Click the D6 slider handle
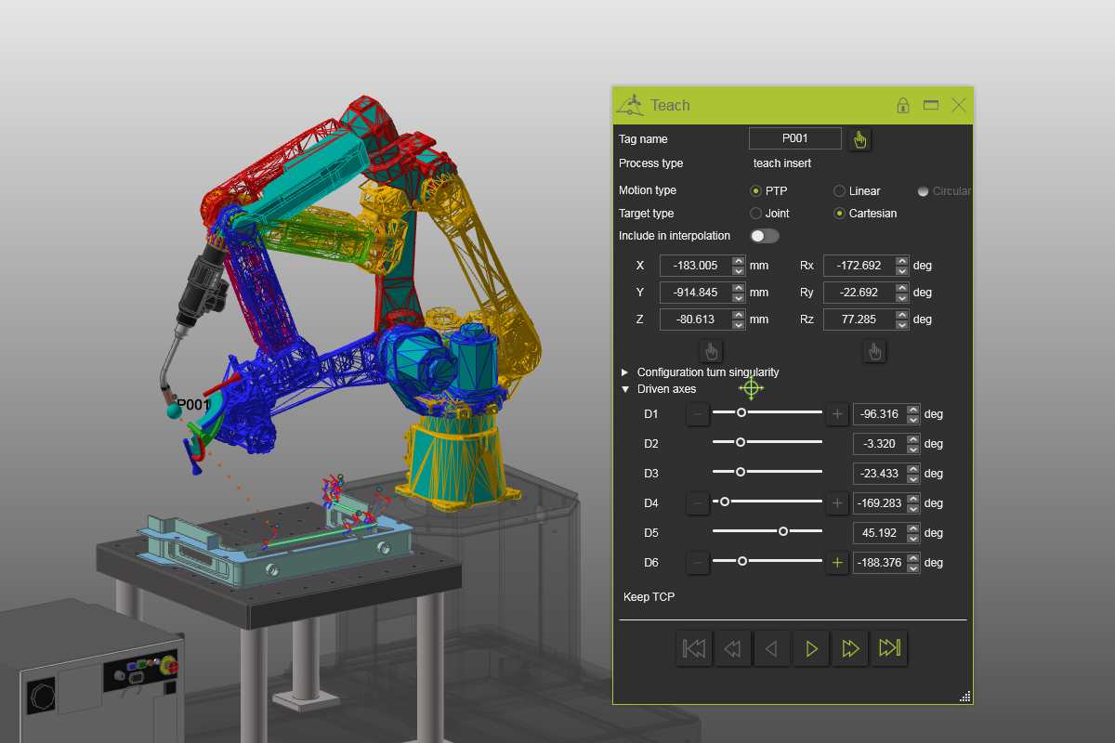Image resolution: width=1115 pixels, height=743 pixels. click(x=741, y=561)
